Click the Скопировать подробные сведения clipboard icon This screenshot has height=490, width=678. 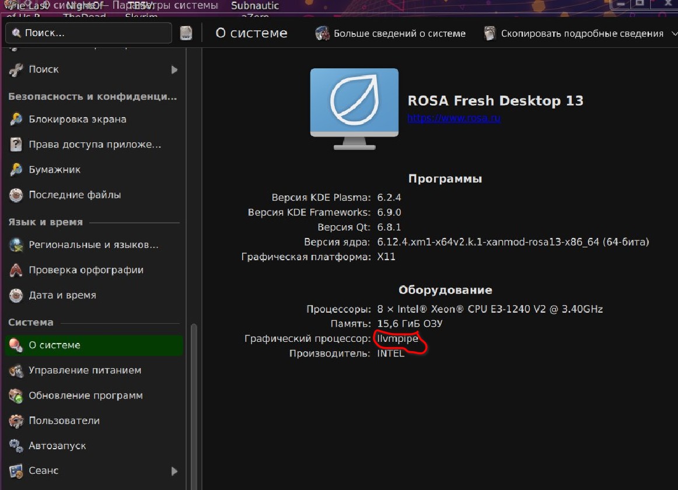pyautogui.click(x=490, y=33)
